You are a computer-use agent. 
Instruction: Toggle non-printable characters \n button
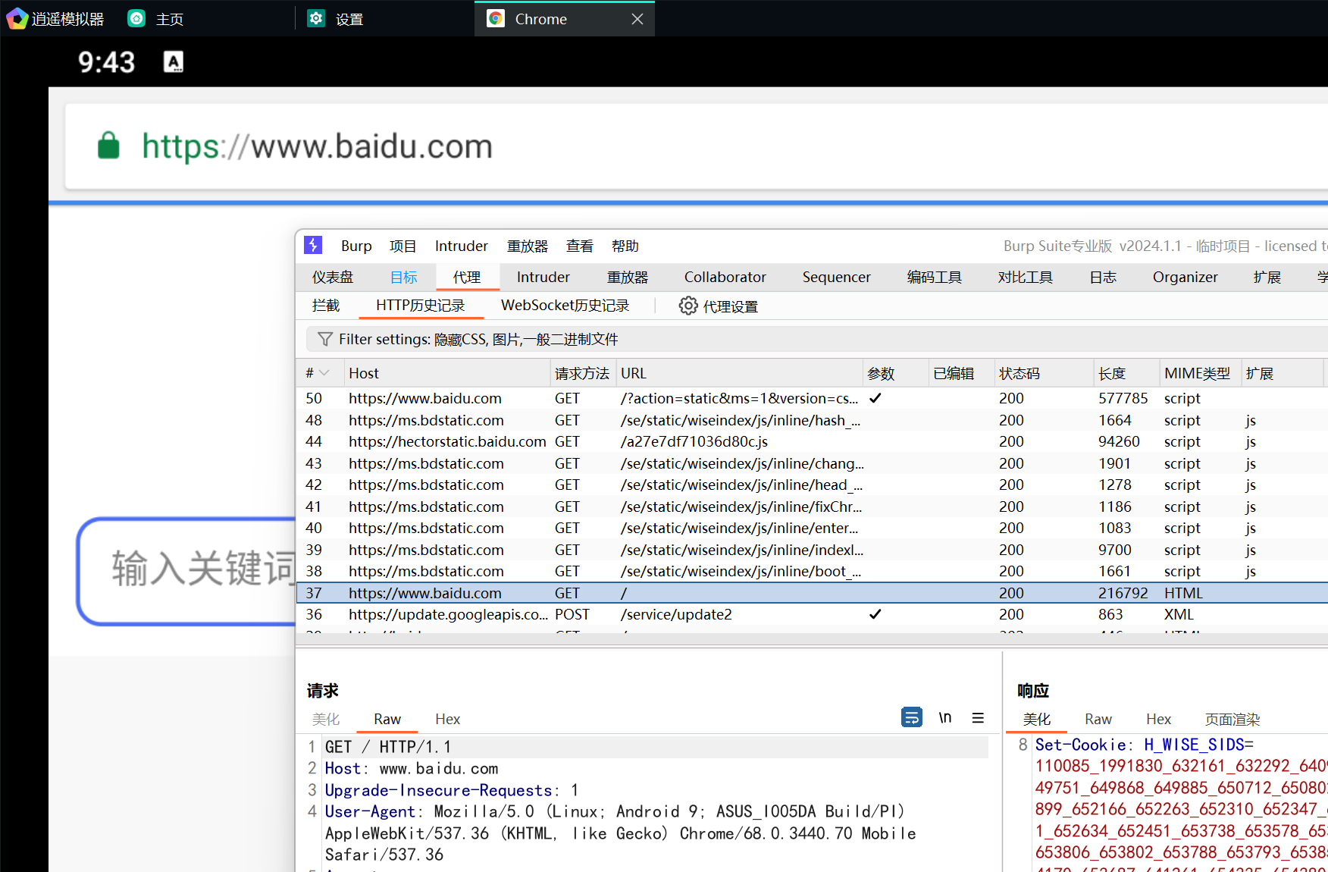click(x=945, y=717)
